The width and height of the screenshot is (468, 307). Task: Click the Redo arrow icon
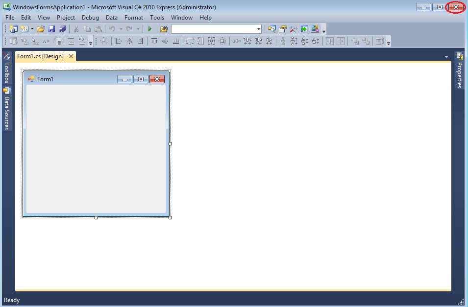point(129,29)
